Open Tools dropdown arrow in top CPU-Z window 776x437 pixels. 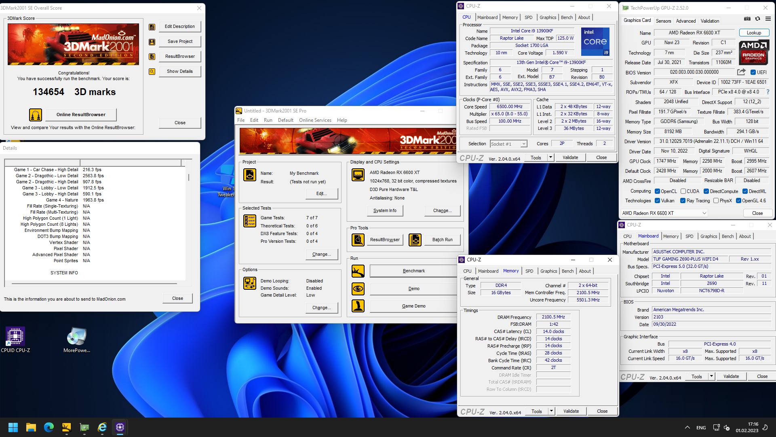pyautogui.click(x=550, y=157)
